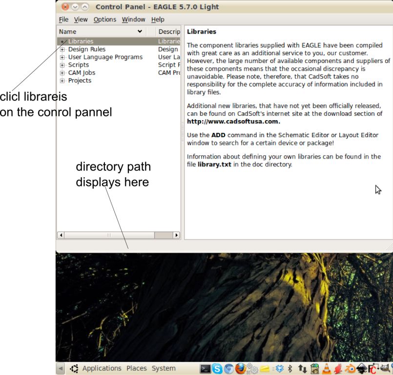This screenshot has width=393, height=375.
Task: Launch VLC media player cone icon
Action: tap(326, 369)
